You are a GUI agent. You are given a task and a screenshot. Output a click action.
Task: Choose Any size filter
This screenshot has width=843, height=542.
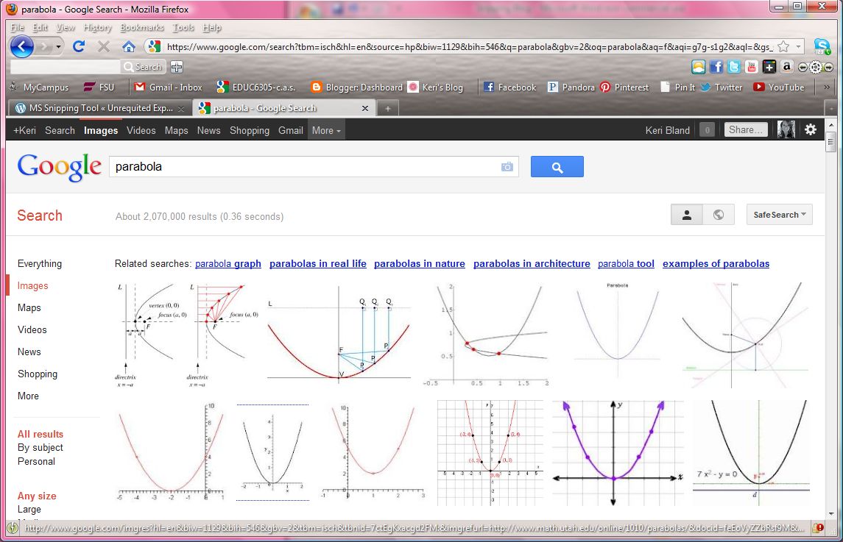pyautogui.click(x=37, y=496)
